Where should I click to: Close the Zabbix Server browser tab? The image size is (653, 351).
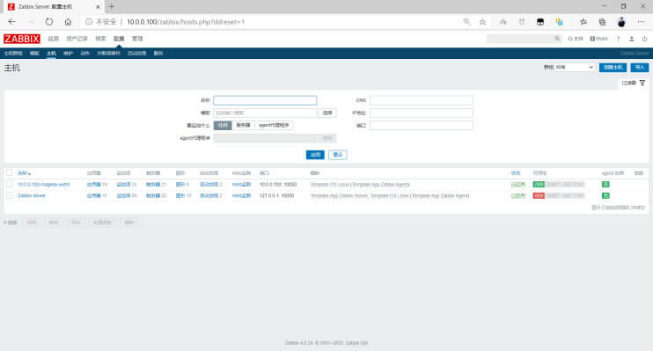pyautogui.click(x=98, y=7)
